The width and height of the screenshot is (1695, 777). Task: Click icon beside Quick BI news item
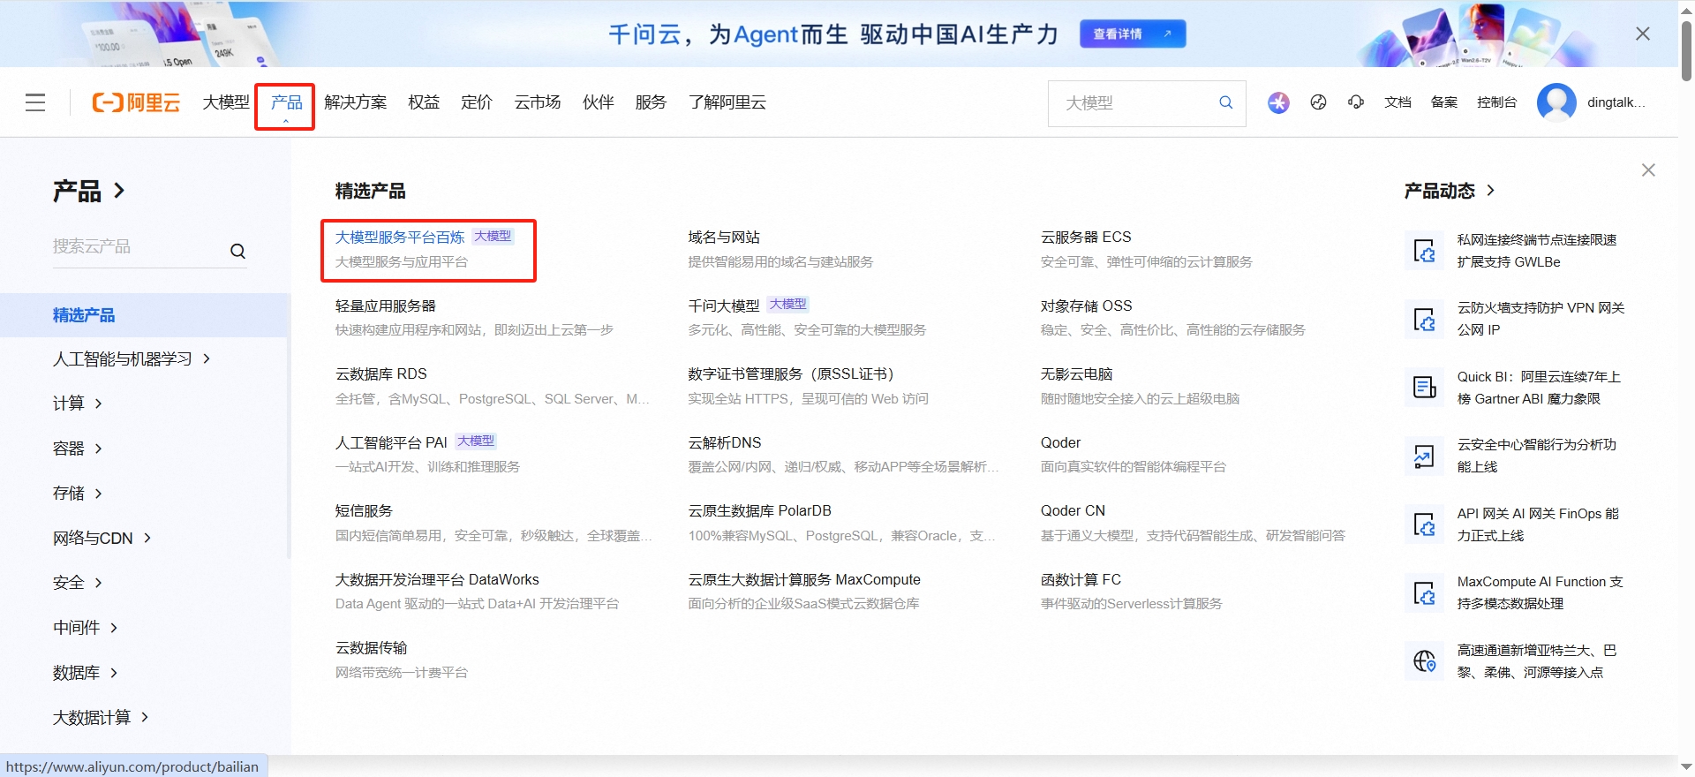click(x=1424, y=387)
